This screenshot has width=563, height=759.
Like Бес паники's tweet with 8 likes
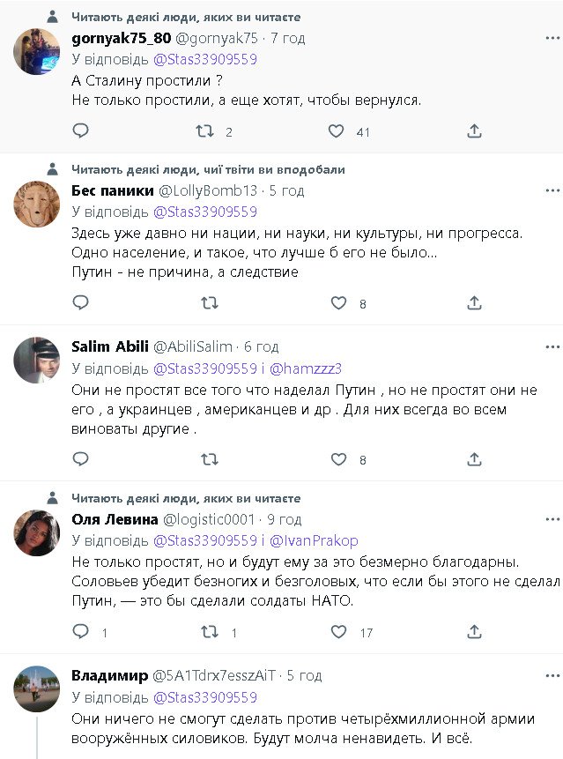coord(338,303)
